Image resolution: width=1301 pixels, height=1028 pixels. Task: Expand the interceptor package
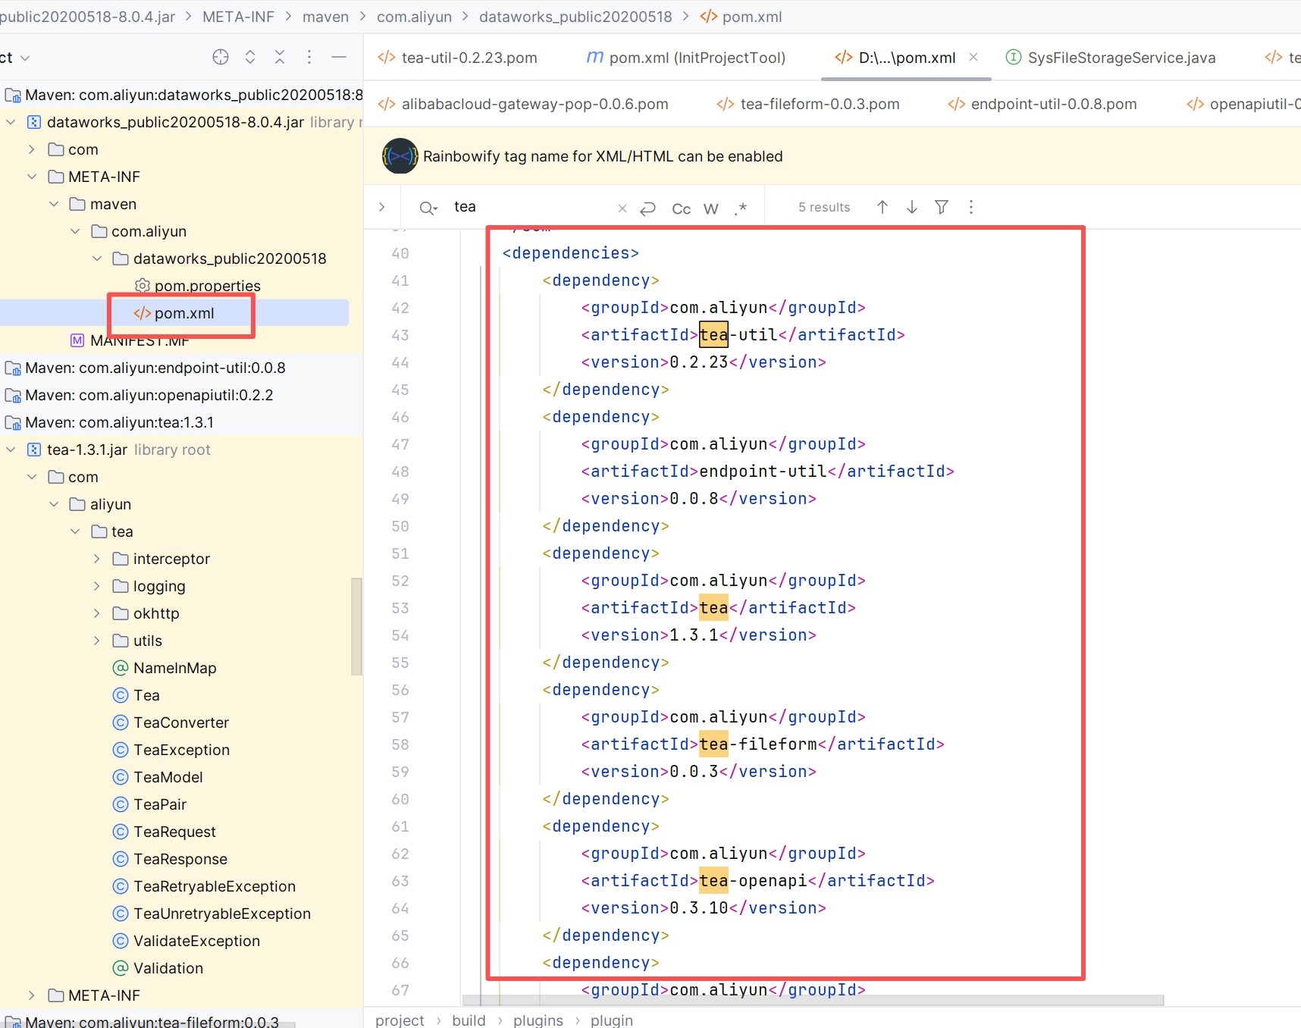coord(97,559)
